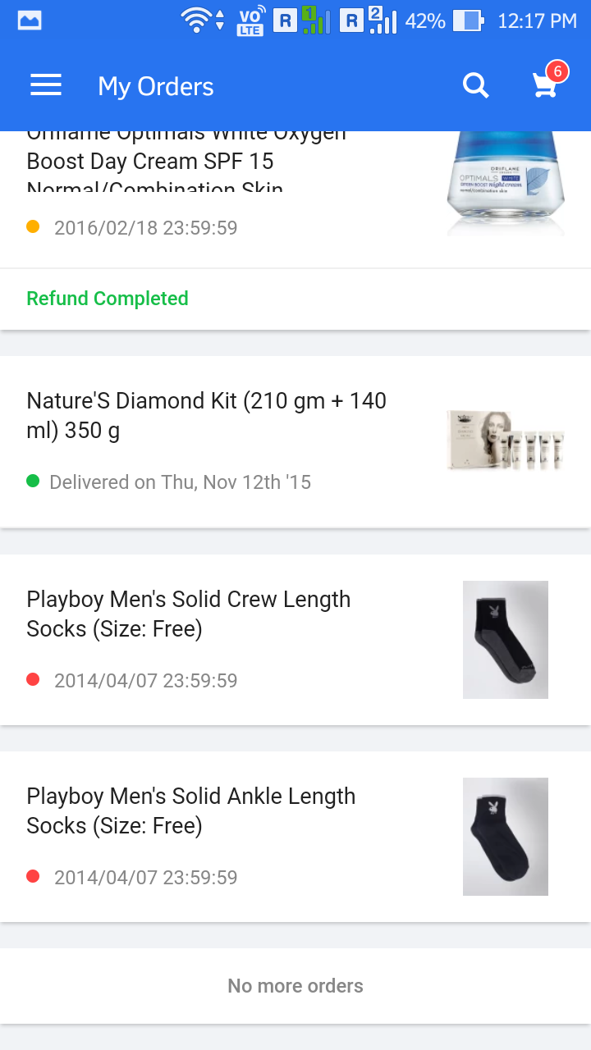Open Playboy Men's Solid Crew Length Socks order
Image resolution: width=591 pixels, height=1050 pixels.
click(x=295, y=640)
